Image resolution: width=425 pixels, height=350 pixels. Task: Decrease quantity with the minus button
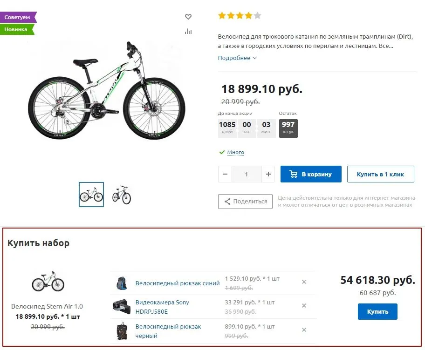[225, 174]
